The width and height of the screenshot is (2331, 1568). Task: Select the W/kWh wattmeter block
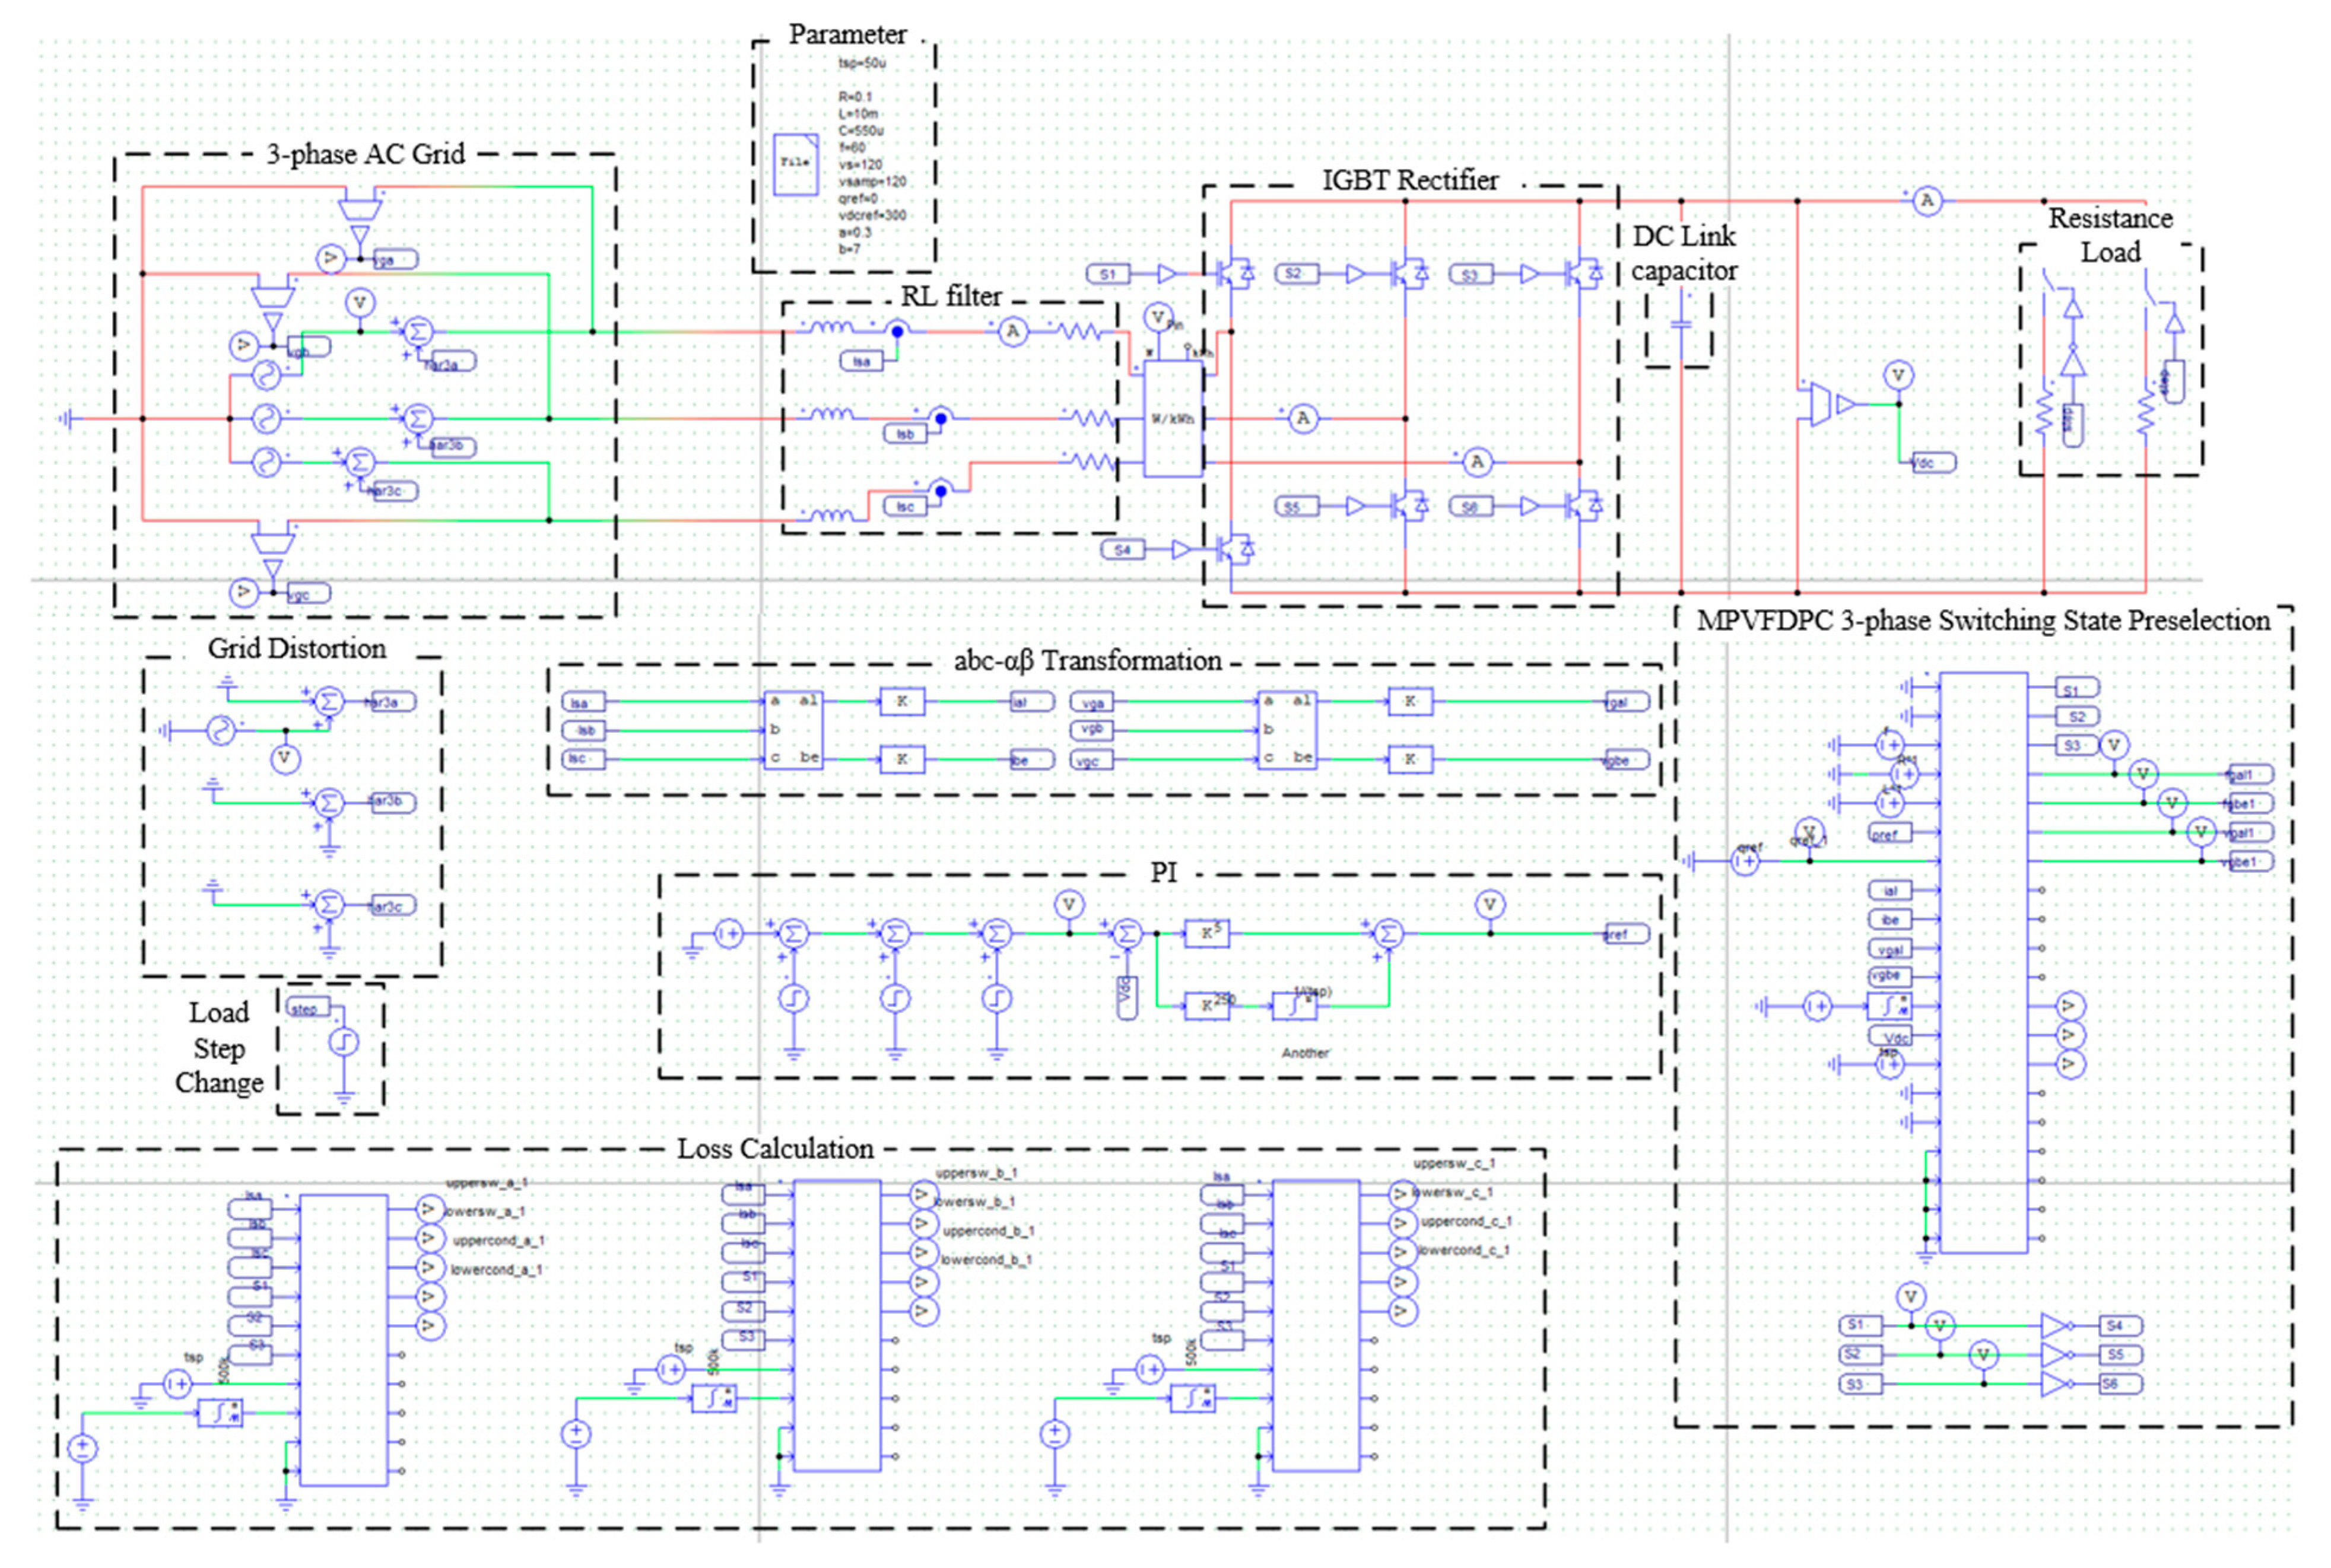click(x=1172, y=419)
